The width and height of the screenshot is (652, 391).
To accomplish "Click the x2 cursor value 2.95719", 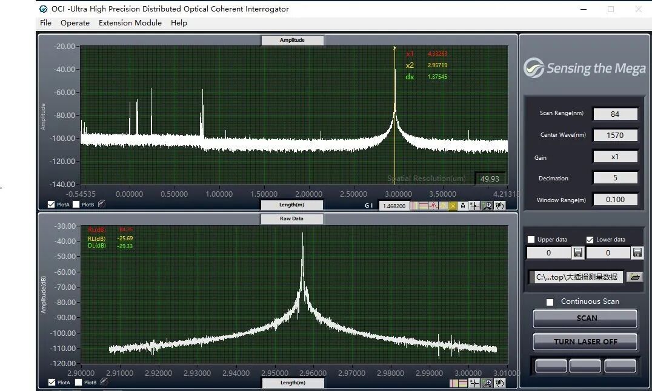I will (437, 65).
